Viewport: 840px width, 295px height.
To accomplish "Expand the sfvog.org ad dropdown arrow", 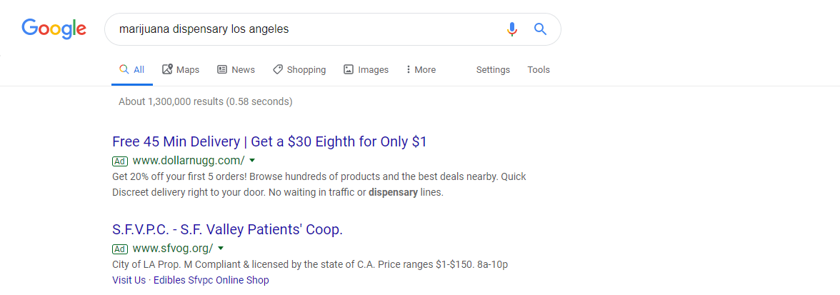I will click(221, 249).
